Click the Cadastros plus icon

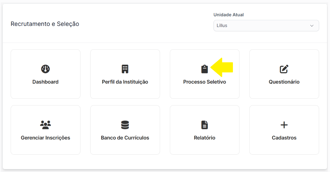pyautogui.click(x=284, y=125)
